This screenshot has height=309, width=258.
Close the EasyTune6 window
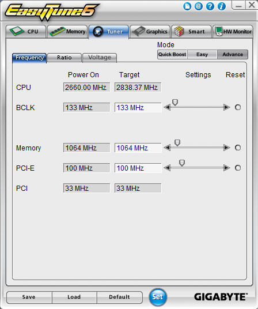pyautogui.click(x=251, y=5)
